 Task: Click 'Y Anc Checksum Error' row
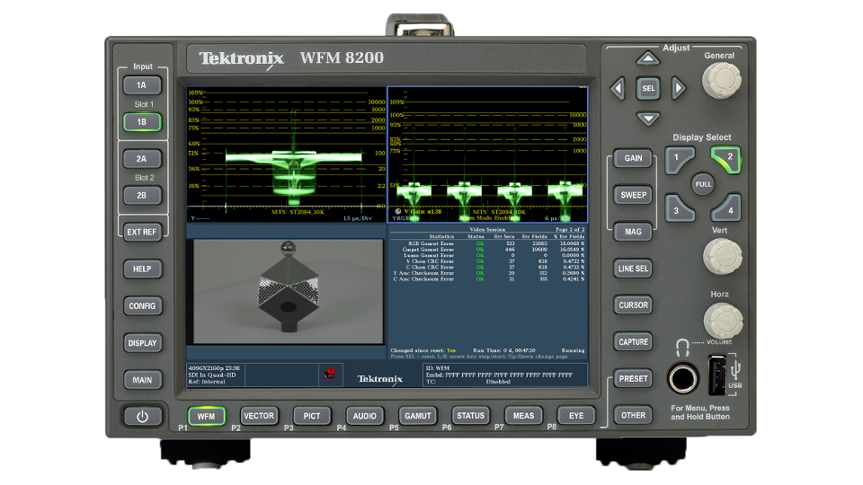pos(487,273)
